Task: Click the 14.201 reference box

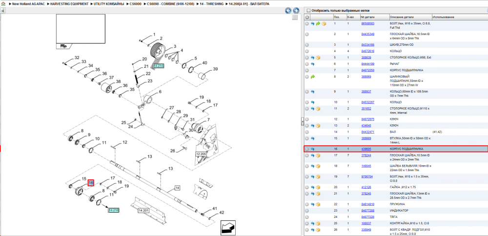Action: [143, 211]
